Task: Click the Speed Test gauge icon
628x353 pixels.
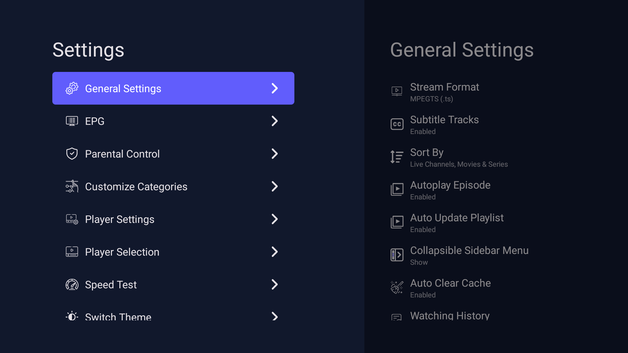Action: 72,284
